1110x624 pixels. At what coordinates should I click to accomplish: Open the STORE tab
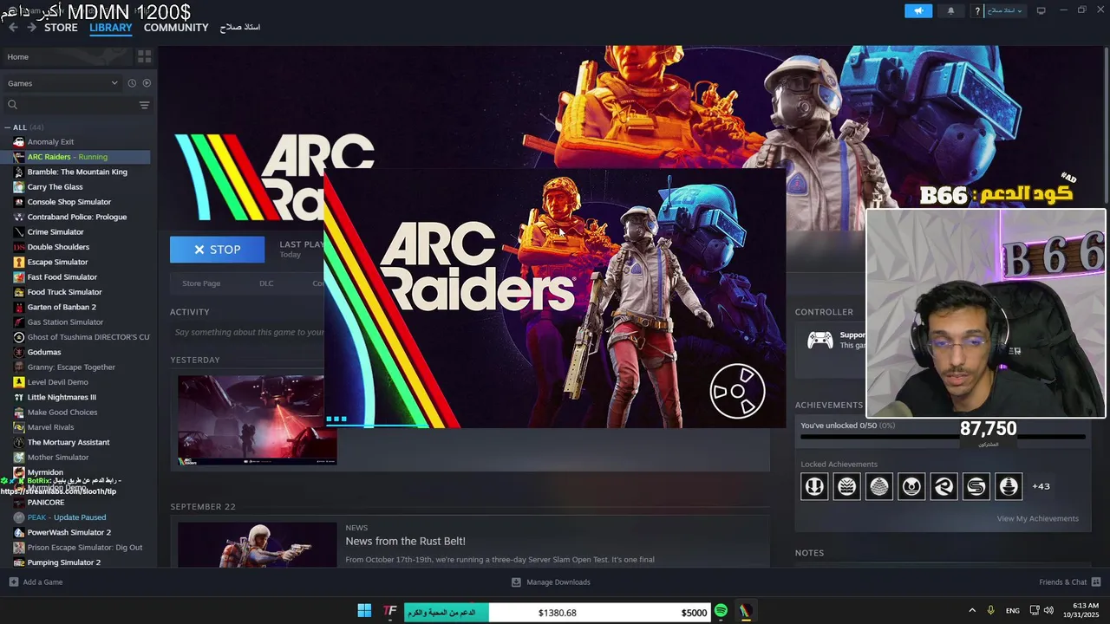[61, 28]
